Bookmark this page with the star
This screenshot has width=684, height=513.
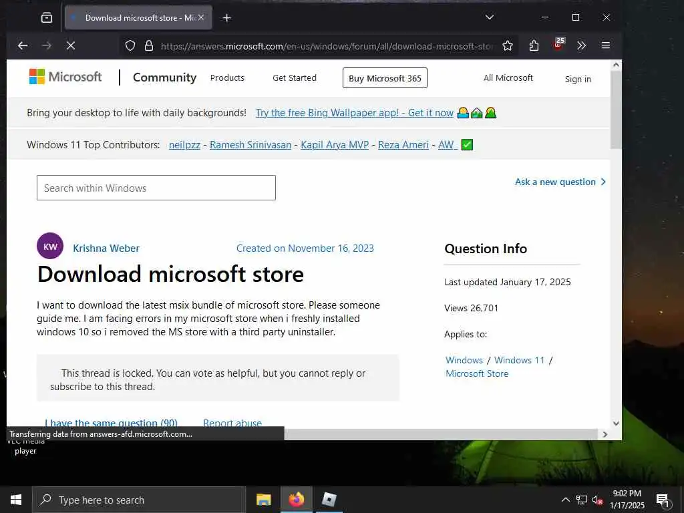(x=508, y=46)
